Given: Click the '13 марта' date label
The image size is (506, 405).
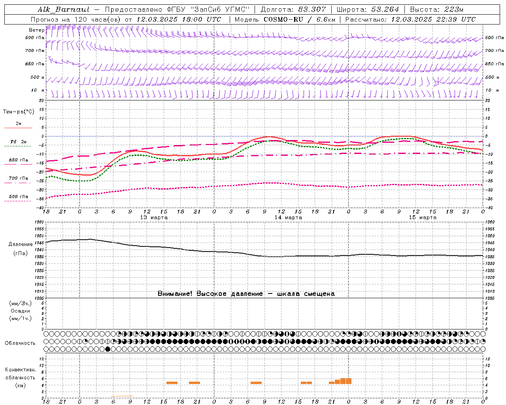Looking at the screenshot, I should point(154,218).
